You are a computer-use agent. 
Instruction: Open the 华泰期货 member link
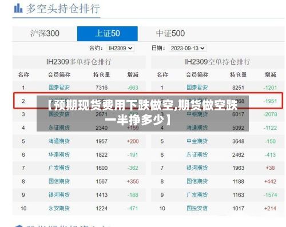pos(59,154)
